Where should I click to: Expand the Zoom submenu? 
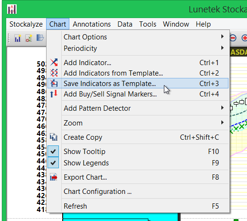(x=138, y=123)
